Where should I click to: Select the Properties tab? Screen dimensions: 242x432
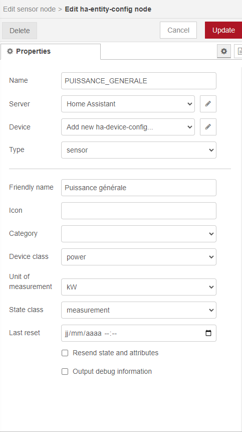pos(51,52)
